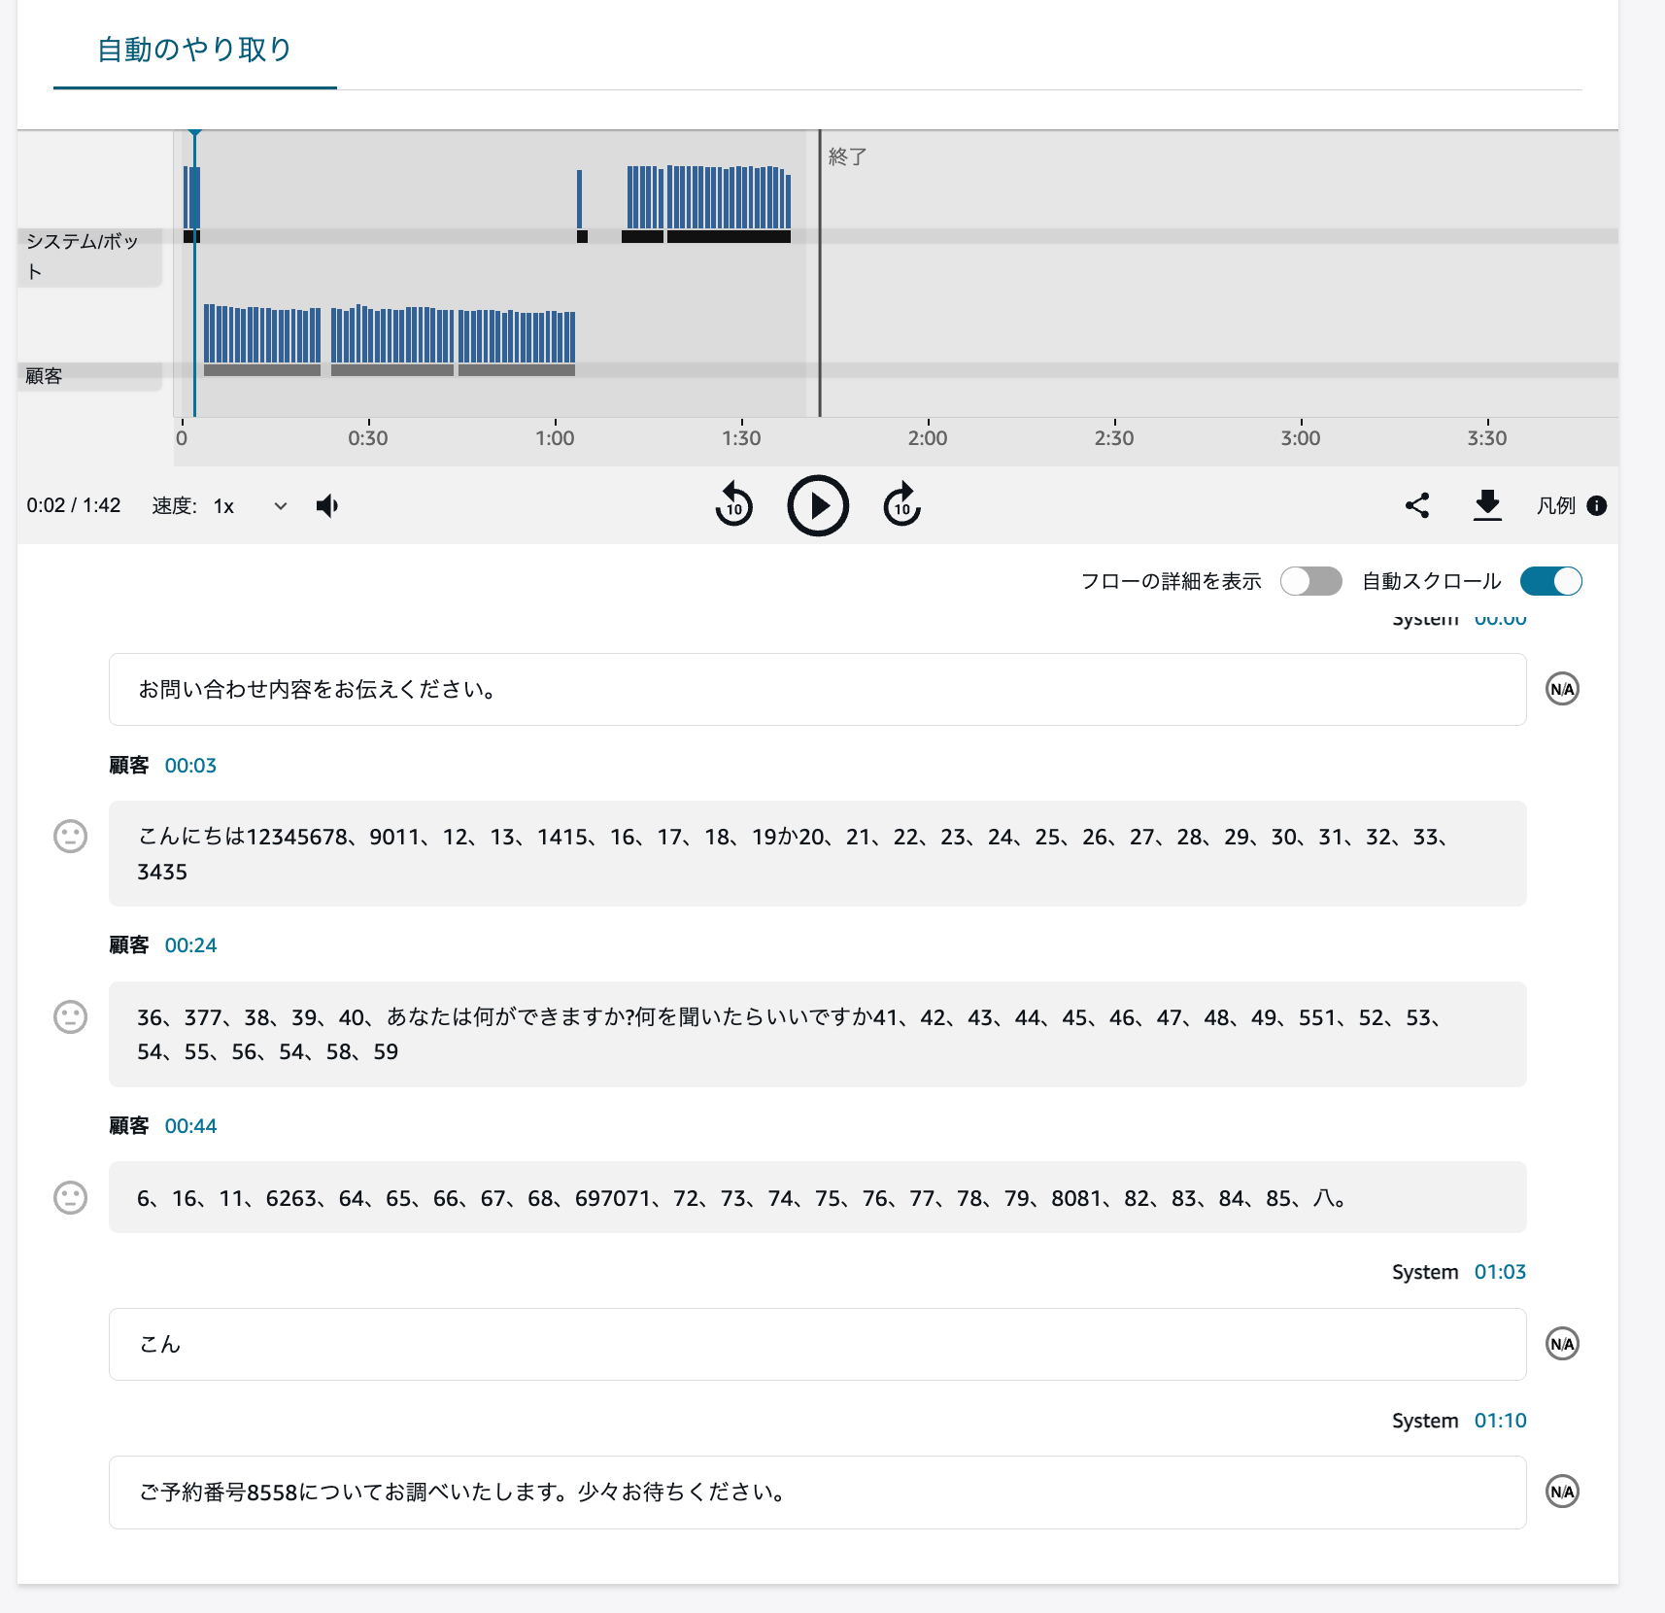Disable the 自動スクロール toggle
This screenshot has height=1613, width=1665.
click(1550, 580)
